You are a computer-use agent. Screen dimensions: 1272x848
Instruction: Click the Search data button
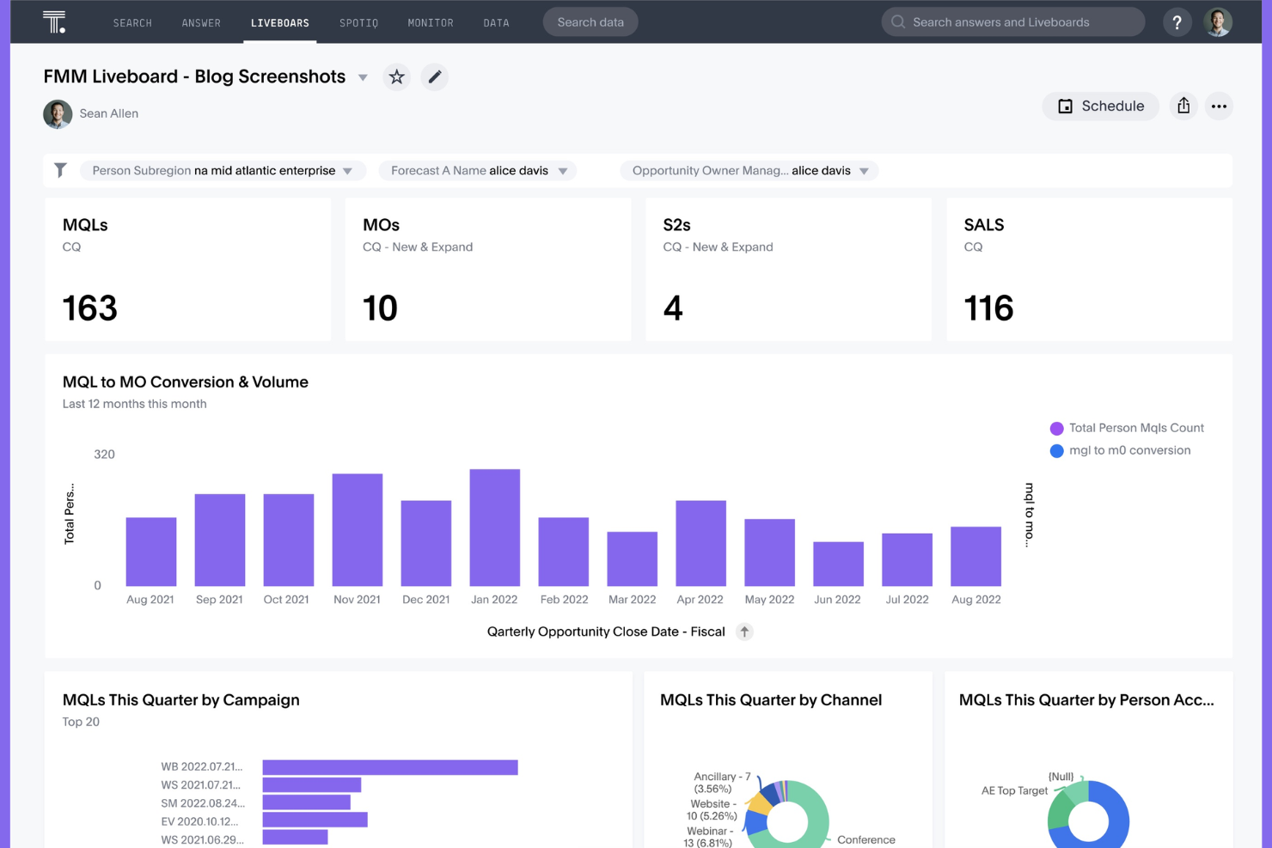point(590,22)
